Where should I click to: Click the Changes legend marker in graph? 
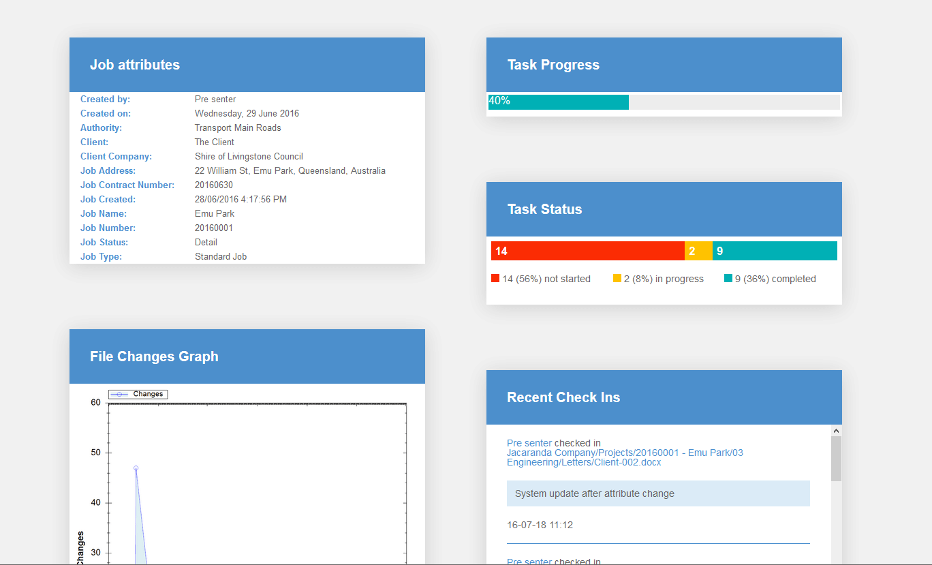click(x=119, y=394)
